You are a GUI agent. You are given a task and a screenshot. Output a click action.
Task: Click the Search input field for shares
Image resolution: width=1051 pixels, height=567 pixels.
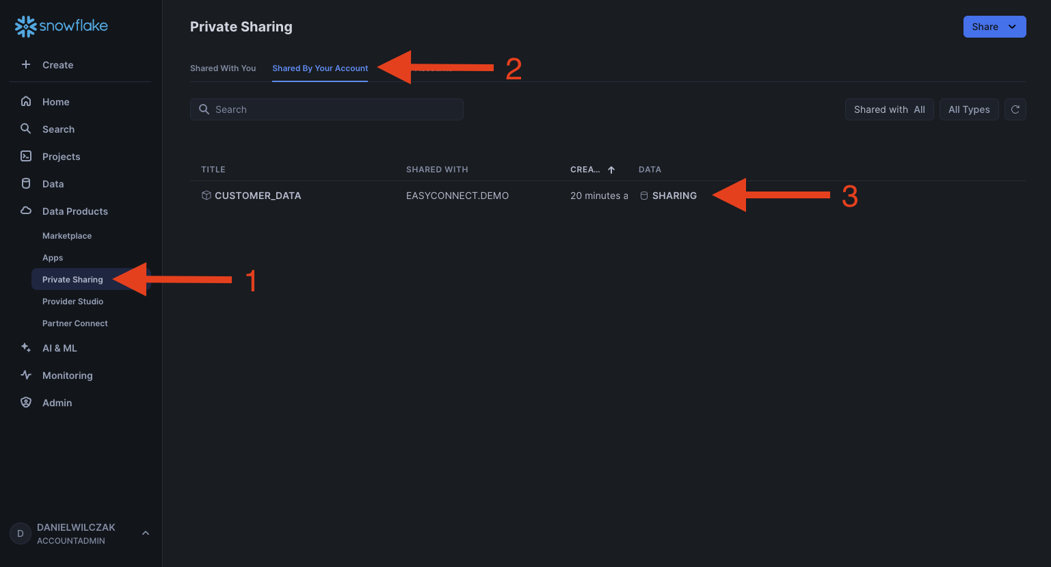(x=327, y=109)
